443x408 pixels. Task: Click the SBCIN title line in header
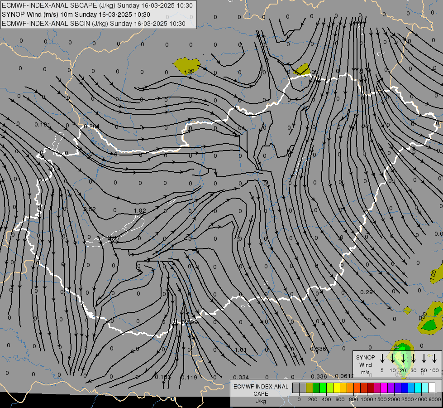pyautogui.click(x=94, y=24)
